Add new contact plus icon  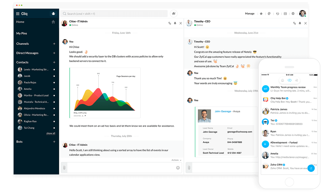point(54,62)
